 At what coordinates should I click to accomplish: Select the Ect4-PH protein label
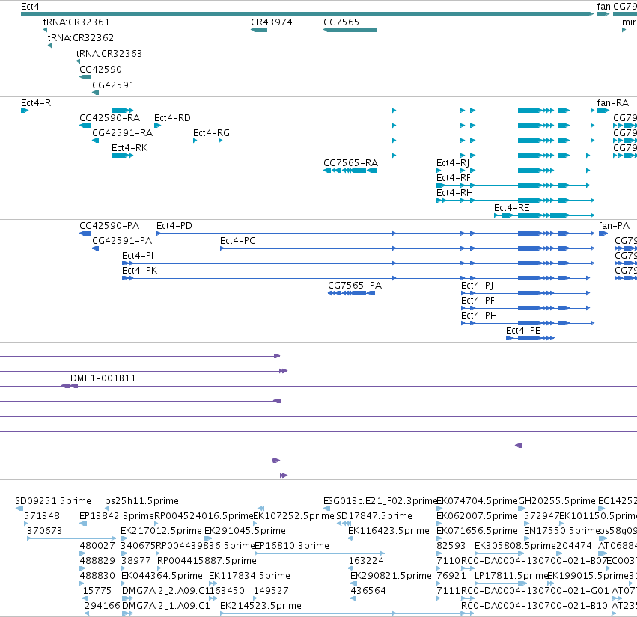(x=479, y=316)
